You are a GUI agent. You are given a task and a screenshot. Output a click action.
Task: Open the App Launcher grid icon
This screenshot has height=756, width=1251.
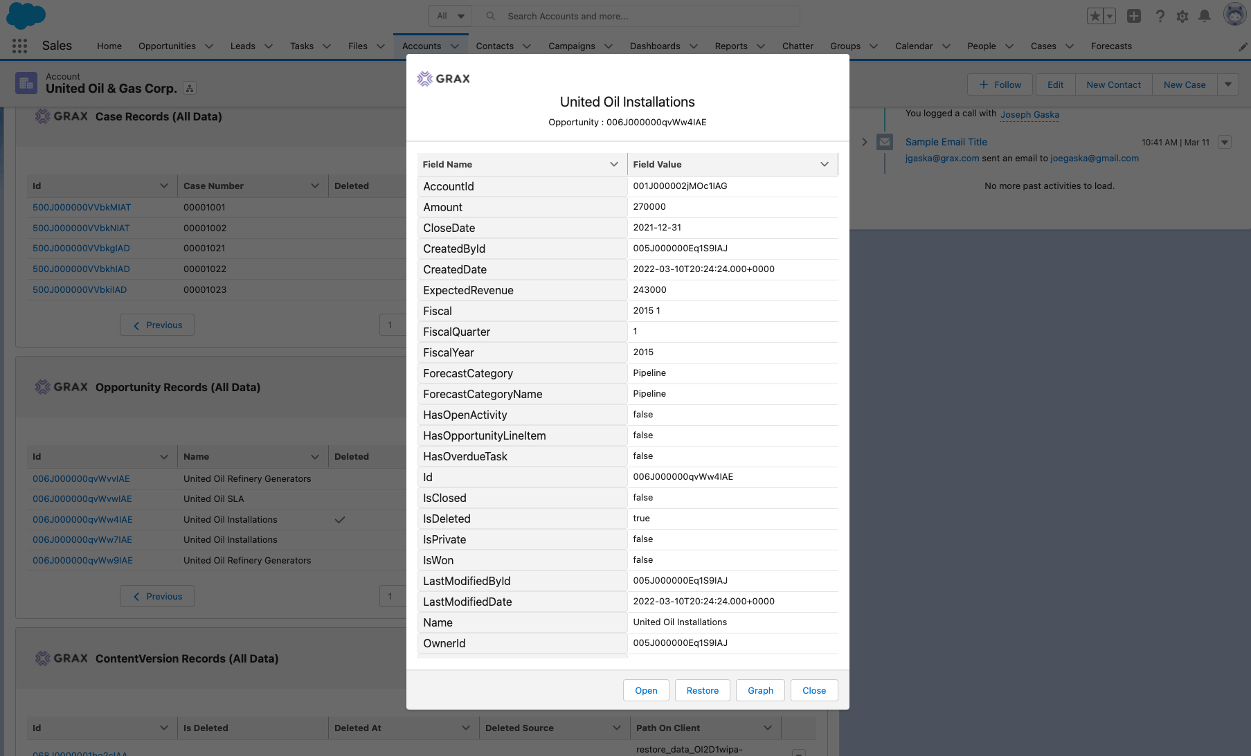(19, 46)
